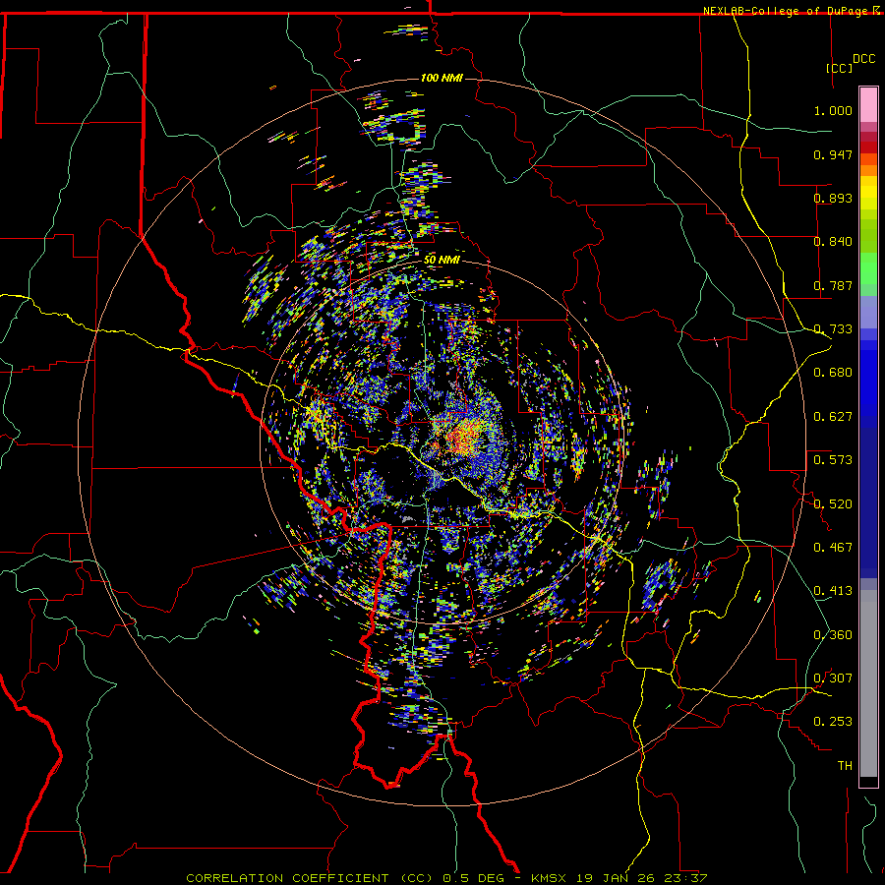Click the 0.573 legend value

833,460
